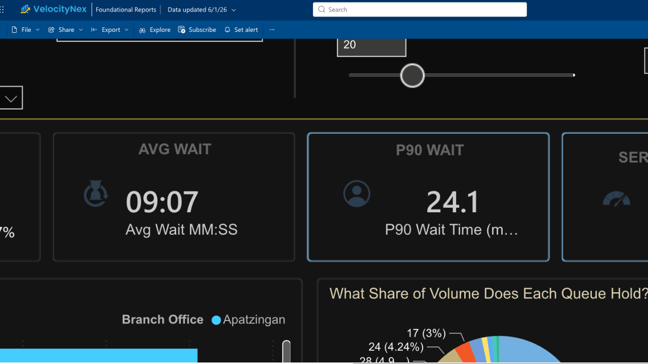
Task: Click the Apatzingan legend label
Action: point(254,320)
